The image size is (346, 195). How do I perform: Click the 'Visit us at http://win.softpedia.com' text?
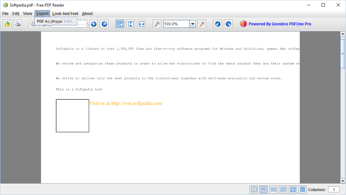click(x=126, y=103)
